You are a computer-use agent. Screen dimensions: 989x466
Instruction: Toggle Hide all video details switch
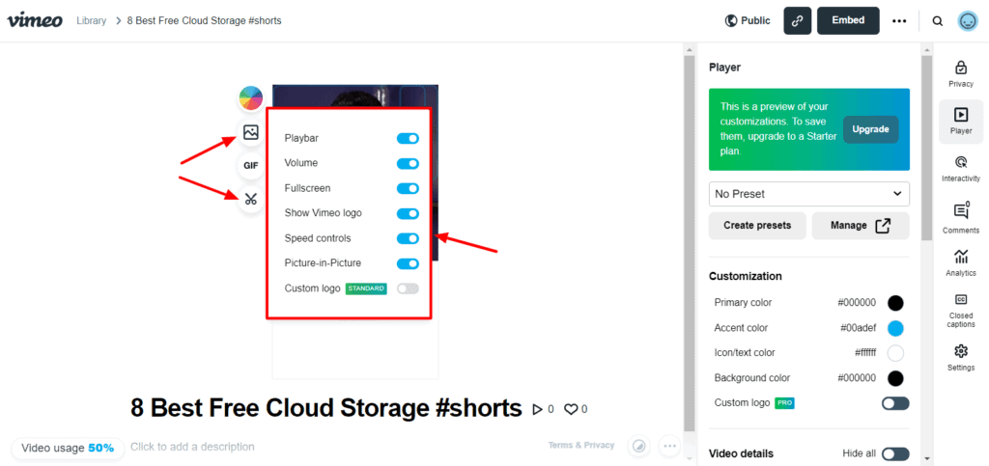tap(895, 453)
